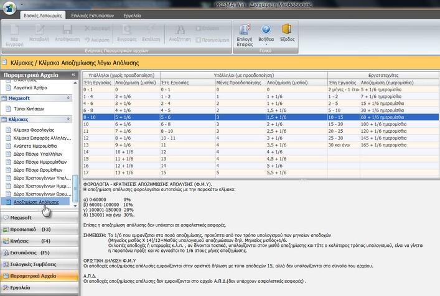Image resolution: width=440 pixels, height=296 pixels.
Task: Open Δώρο Χριστουγέννων Υπαλ... item
Action: tap(42, 178)
